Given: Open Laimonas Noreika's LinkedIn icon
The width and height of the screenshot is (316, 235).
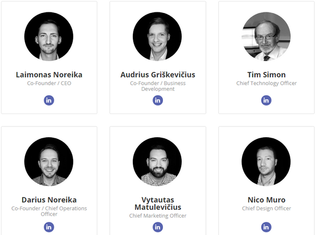Looking at the screenshot, I should pyautogui.click(x=49, y=100).
